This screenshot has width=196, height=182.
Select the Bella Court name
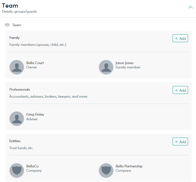tap(35, 63)
